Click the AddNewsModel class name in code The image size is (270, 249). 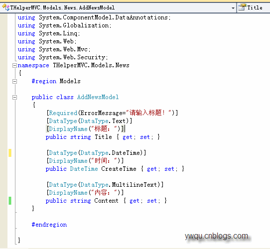coord(98,97)
